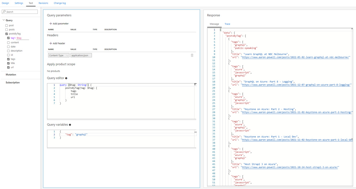Expand the Subscription section
The image size is (356, 189).
coord(13,83)
